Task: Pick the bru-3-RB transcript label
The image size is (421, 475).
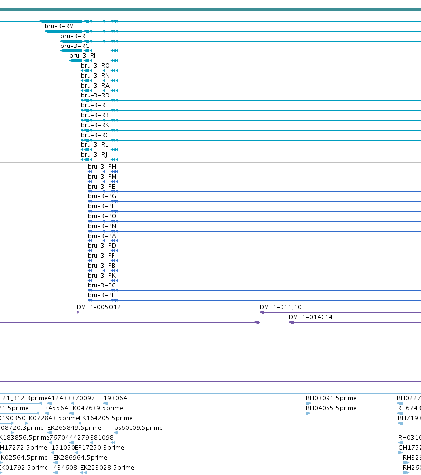Action: tap(95, 115)
